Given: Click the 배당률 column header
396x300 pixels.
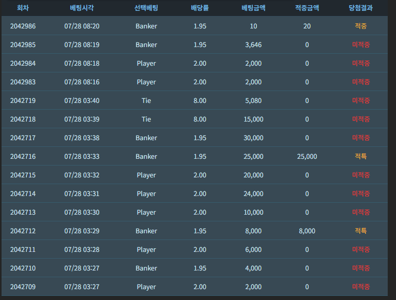Looking at the screenshot, I should (200, 8).
